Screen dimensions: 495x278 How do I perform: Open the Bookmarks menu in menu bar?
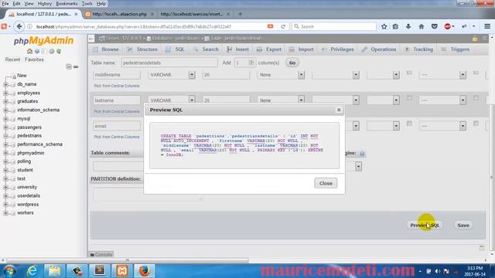point(67,3)
